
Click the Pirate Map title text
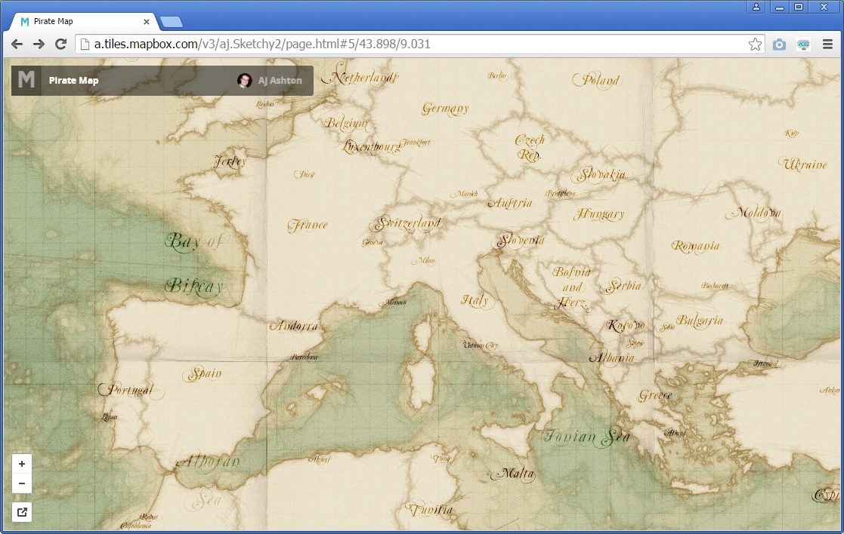(x=73, y=81)
